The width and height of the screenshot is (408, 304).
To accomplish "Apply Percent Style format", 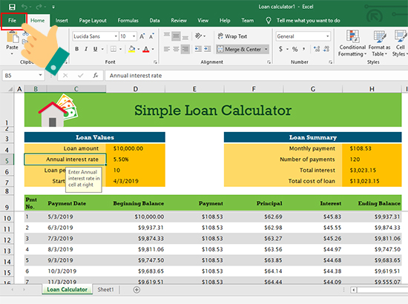I will [295, 49].
